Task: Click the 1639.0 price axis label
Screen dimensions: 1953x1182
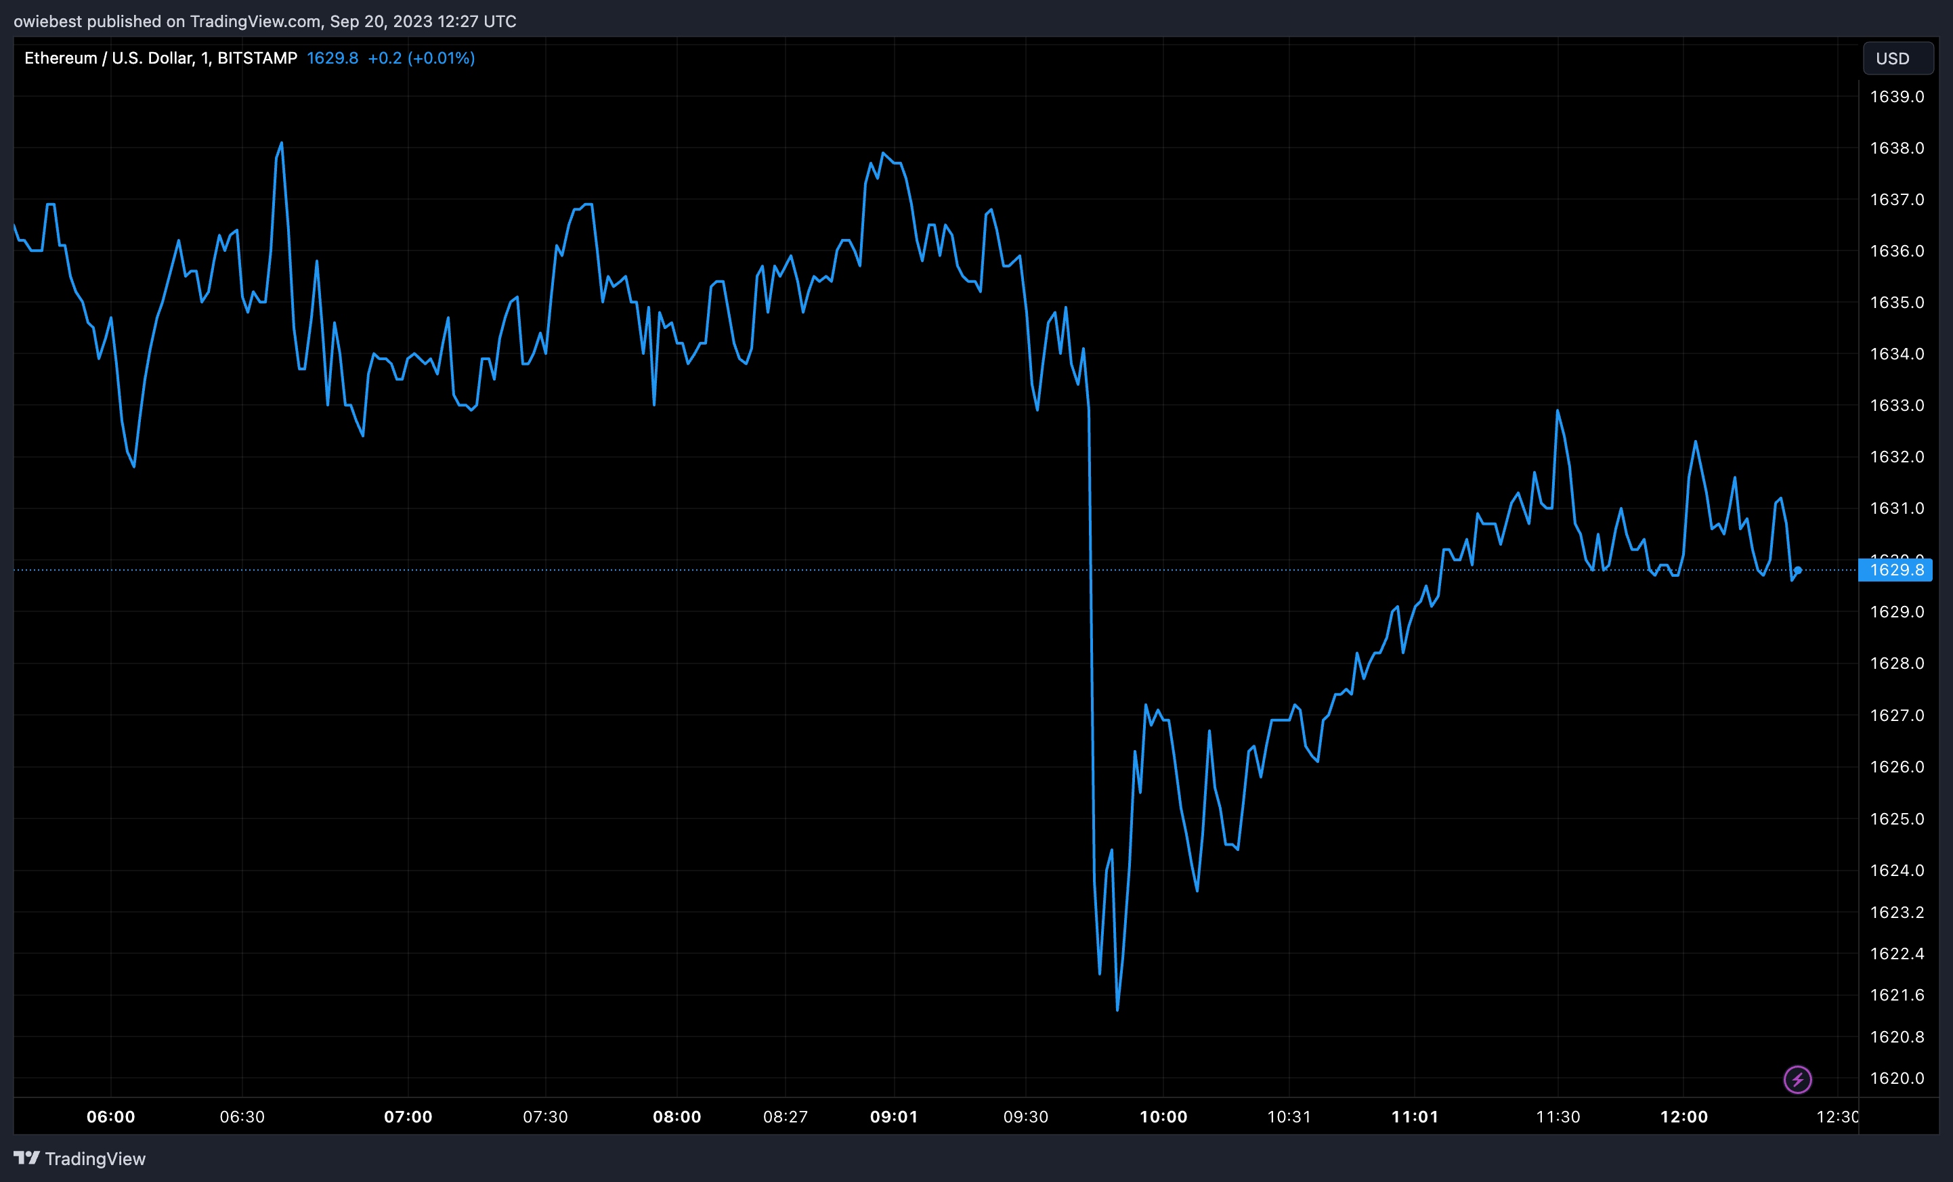Action: (1897, 97)
